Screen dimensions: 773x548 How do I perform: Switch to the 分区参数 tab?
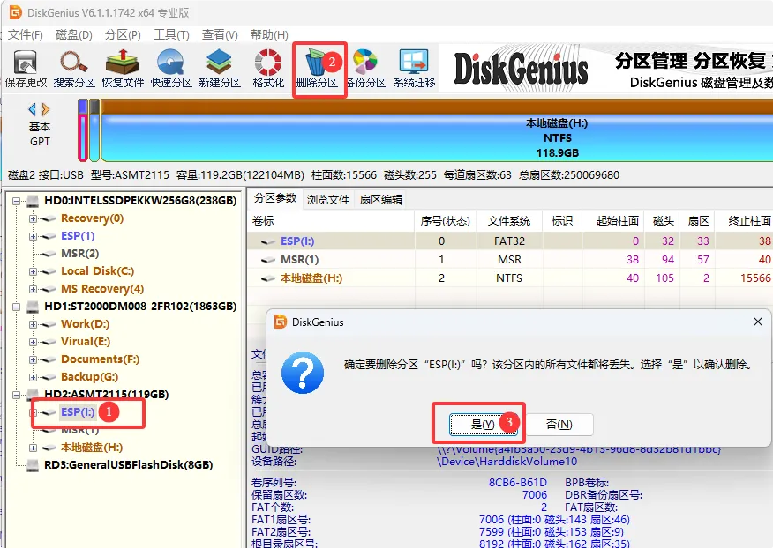(x=275, y=198)
